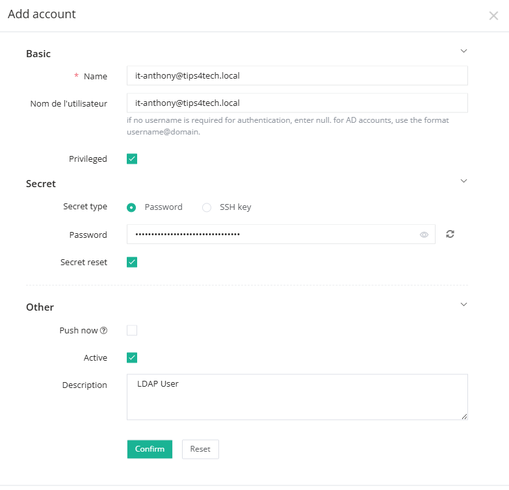The image size is (509, 490).
Task: Select the Password secret type radio
Action: click(x=132, y=207)
